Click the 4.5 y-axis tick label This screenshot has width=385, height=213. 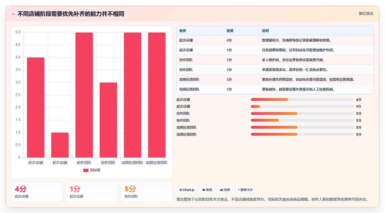[x=18, y=45]
